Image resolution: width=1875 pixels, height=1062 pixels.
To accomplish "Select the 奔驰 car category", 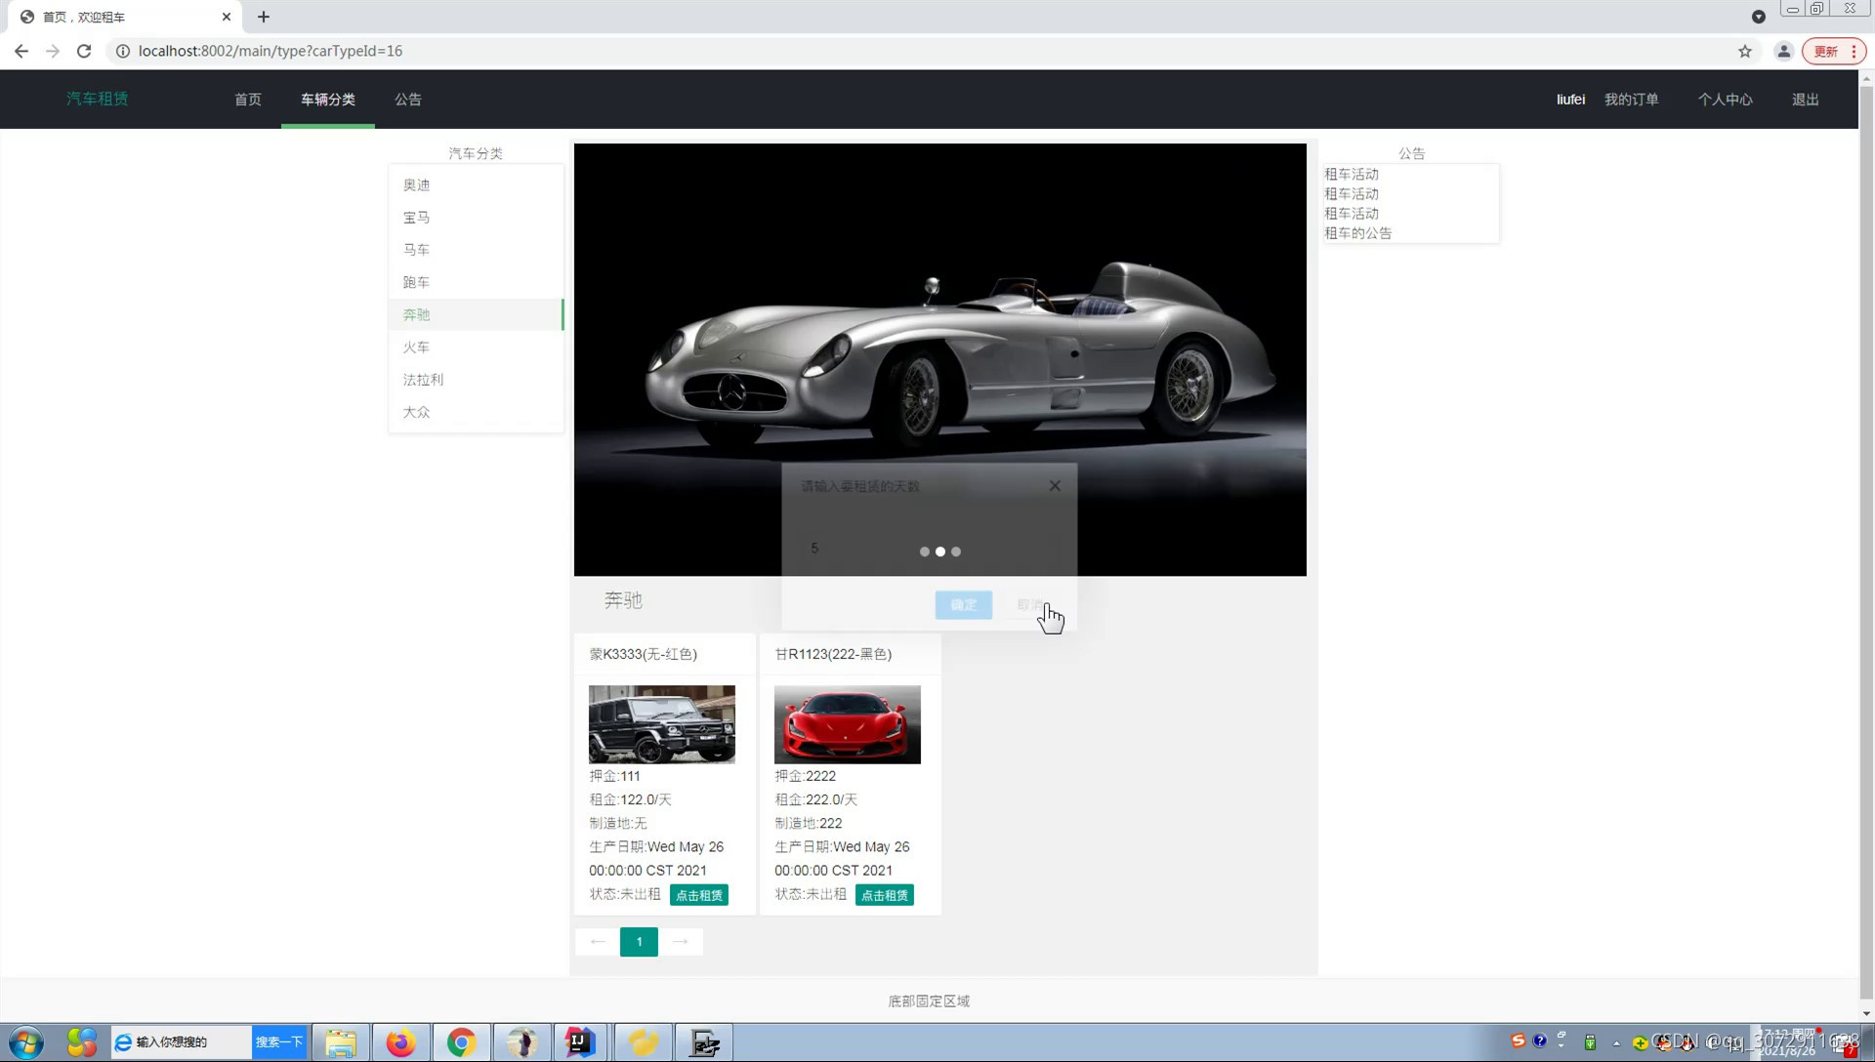I will click(477, 314).
